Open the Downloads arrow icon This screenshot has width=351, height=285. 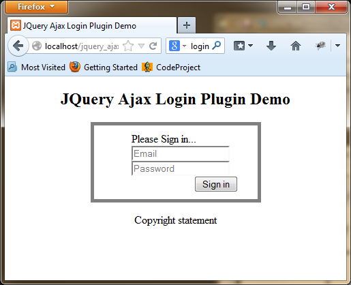pos(271,46)
